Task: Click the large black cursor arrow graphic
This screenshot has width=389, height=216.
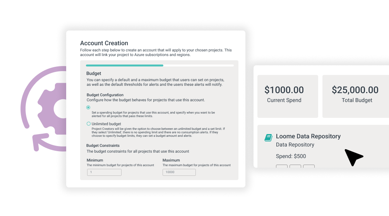Action: (354, 157)
